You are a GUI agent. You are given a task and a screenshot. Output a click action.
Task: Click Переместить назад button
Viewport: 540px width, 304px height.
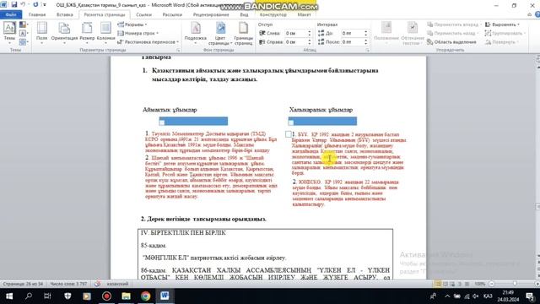pos(453,34)
